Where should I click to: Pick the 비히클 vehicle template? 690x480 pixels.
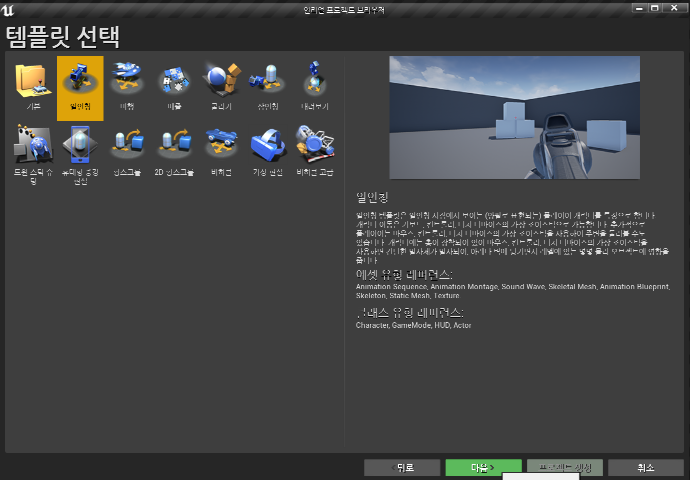pyautogui.click(x=221, y=154)
